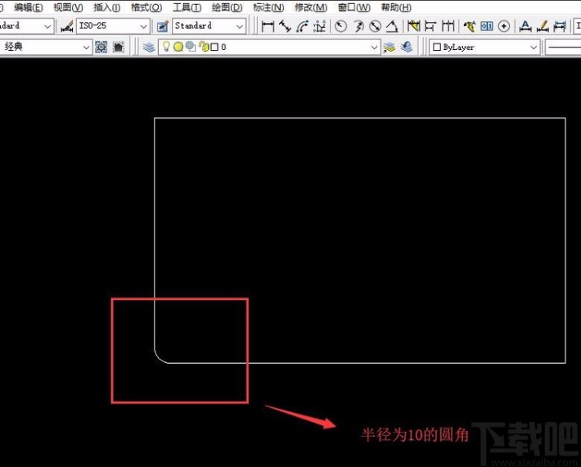The width and height of the screenshot is (581, 467).
Task: Open the 绘图(D) menu
Action: 227,7
